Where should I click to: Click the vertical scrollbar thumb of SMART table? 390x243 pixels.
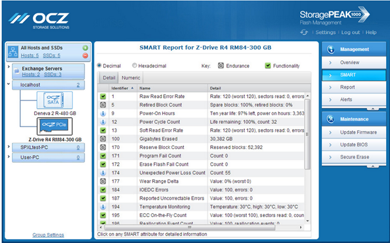click(x=307, y=134)
